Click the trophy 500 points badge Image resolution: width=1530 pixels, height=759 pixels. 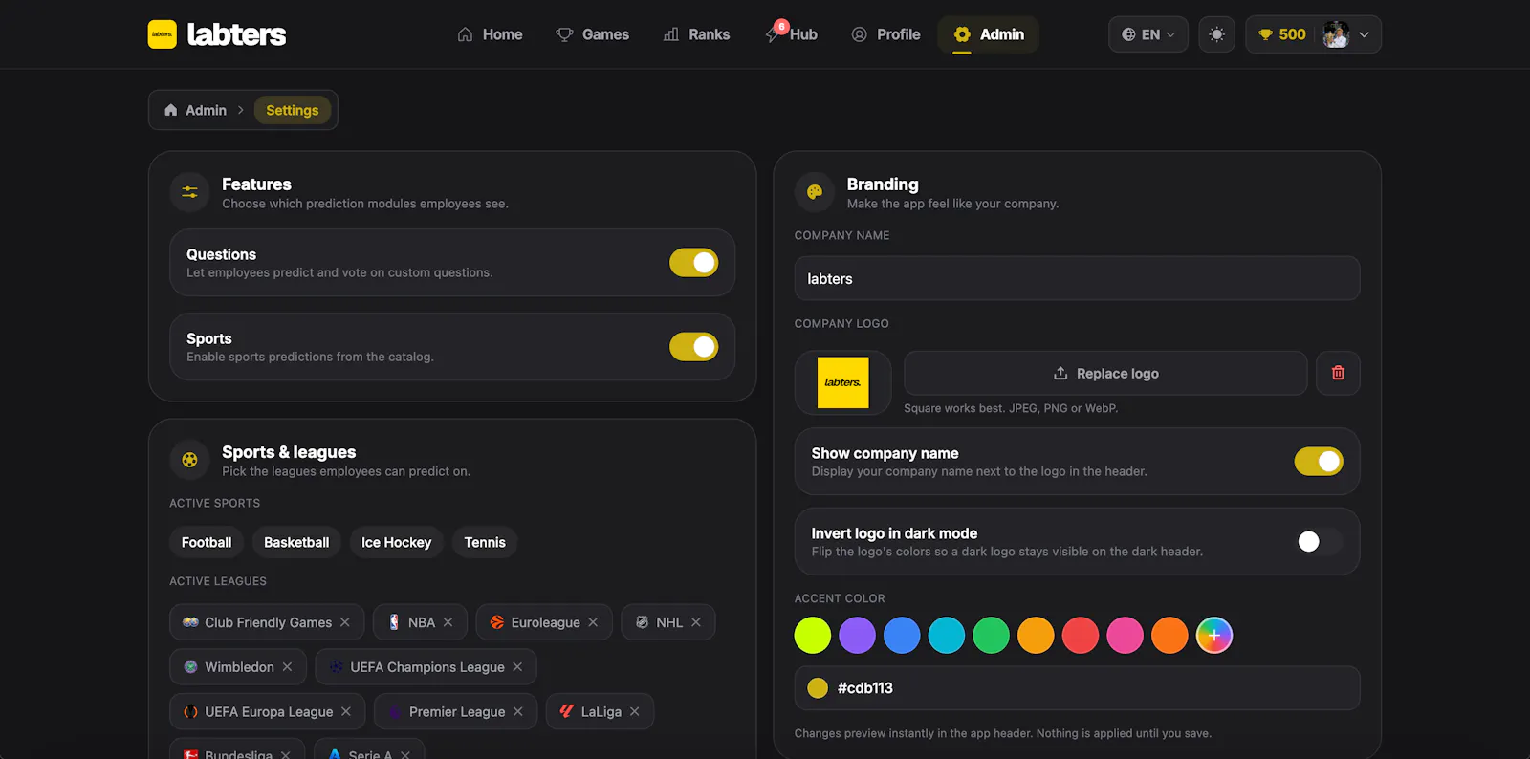click(x=1282, y=34)
